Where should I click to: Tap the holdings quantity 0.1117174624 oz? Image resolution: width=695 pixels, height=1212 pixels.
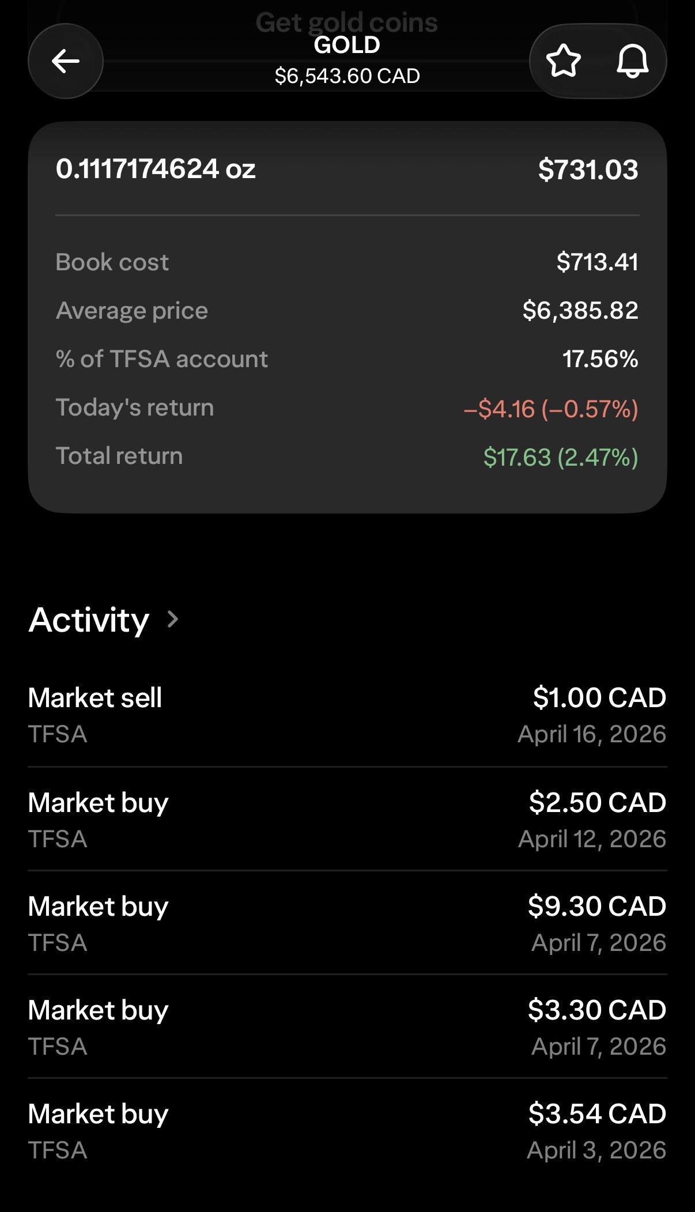[x=156, y=169]
